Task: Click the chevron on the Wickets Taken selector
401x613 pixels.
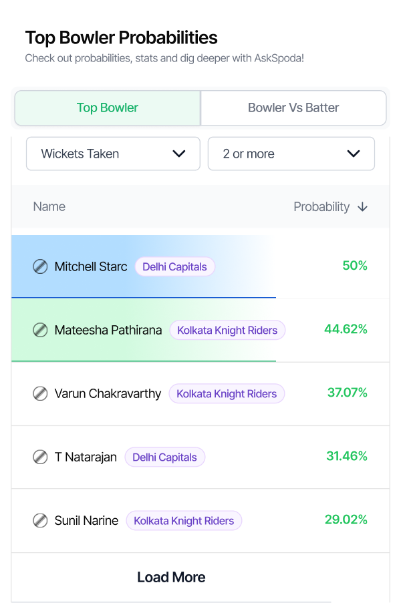Action: (179, 154)
